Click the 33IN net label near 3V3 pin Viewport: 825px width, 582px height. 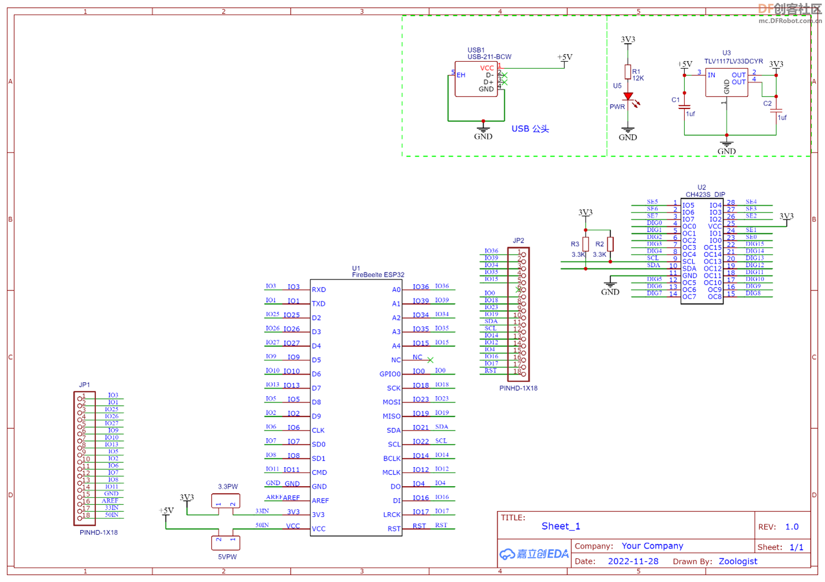click(262, 510)
